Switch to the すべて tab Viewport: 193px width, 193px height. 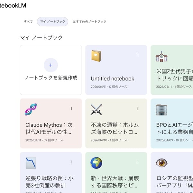(28, 22)
